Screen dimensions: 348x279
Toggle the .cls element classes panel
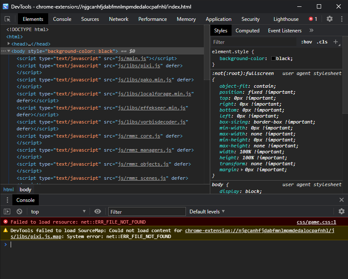pos(322,42)
